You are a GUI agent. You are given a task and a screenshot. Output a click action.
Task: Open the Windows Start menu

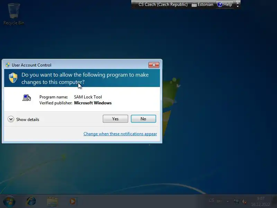tap(9, 201)
